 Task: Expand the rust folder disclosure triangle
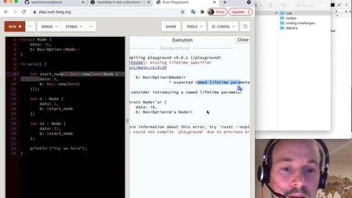[276, 13]
